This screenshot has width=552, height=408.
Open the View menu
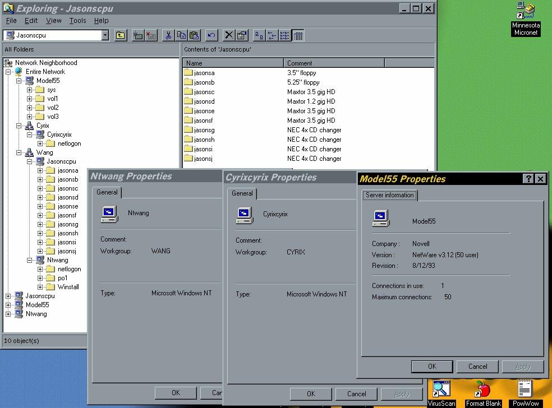coord(53,21)
